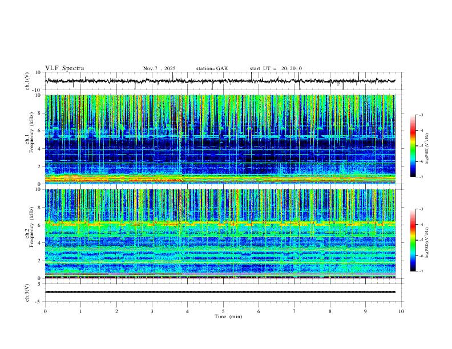Image resolution: width=452 pixels, height=349 pixels.
Task: Click the ch.1 "Frequency (kHz)" axis label
Action: pyautogui.click(x=31, y=132)
